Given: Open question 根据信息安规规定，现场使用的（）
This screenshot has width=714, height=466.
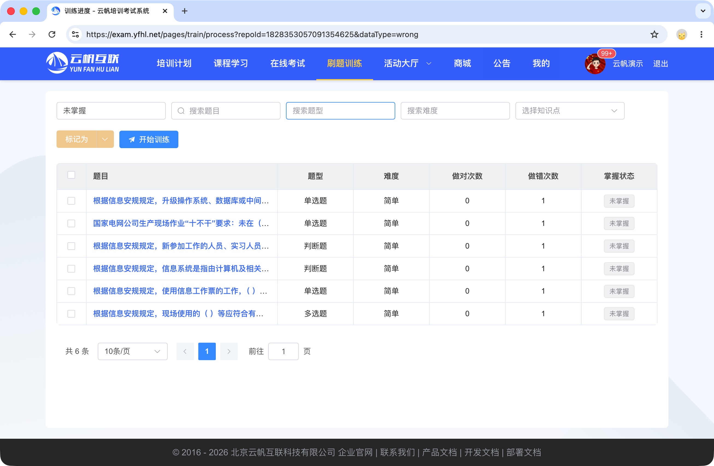Looking at the screenshot, I should [x=178, y=314].
